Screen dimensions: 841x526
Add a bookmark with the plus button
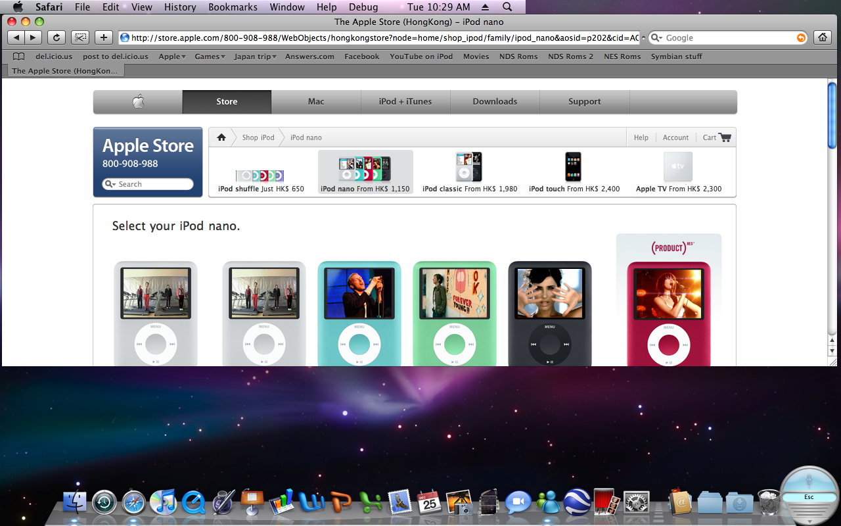103,37
